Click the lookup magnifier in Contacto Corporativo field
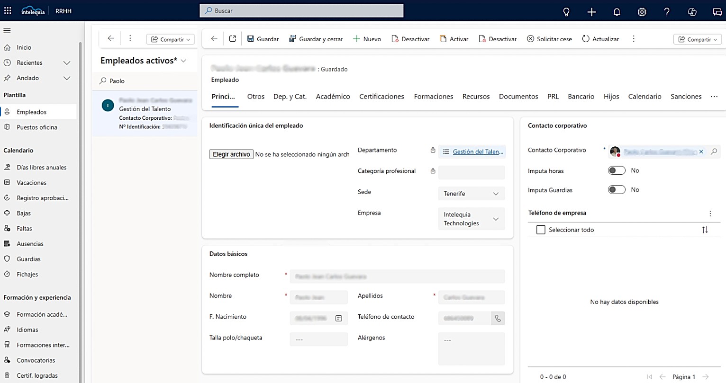The width and height of the screenshot is (726, 383). pyautogui.click(x=714, y=151)
